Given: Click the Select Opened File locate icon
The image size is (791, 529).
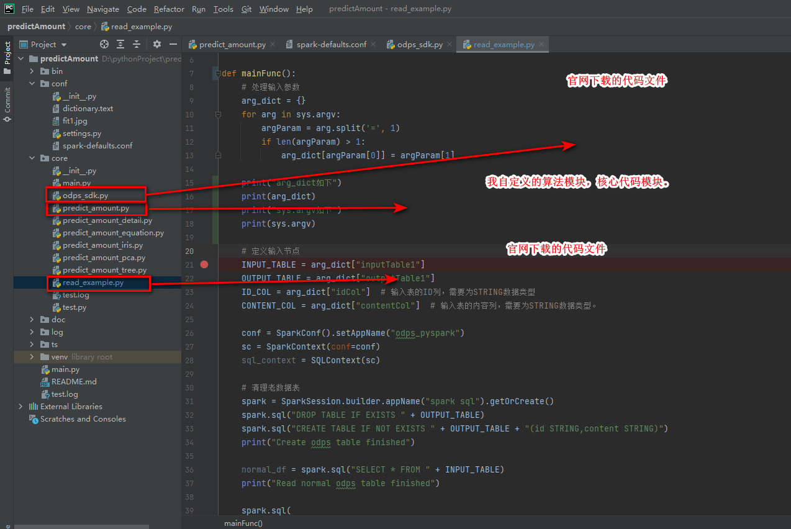Looking at the screenshot, I should tap(104, 45).
